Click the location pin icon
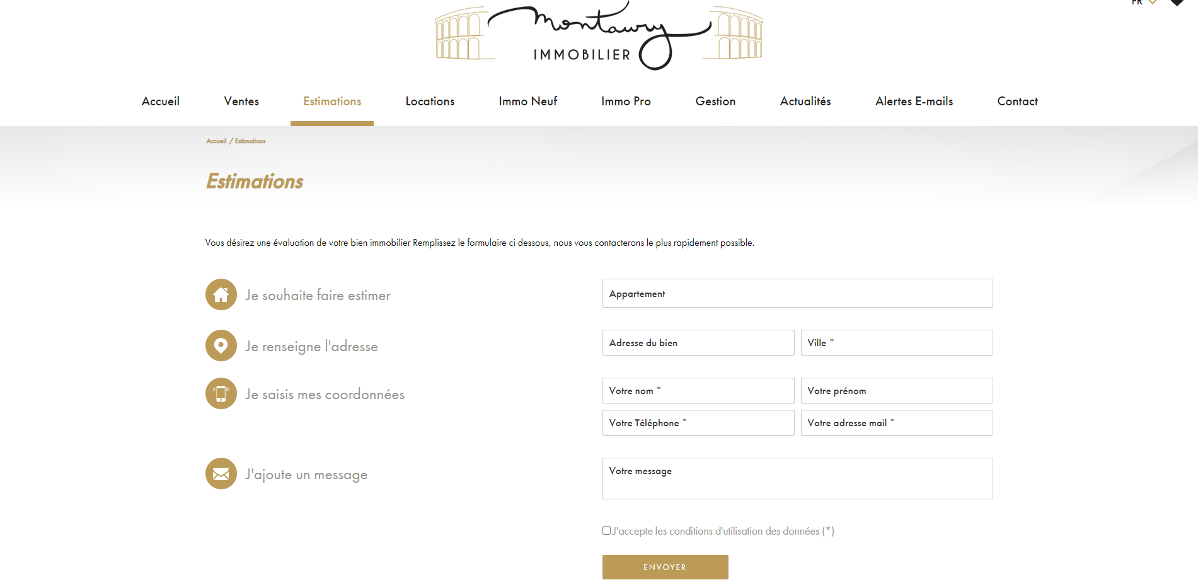Screen dimensions: 1198x587 pyautogui.click(x=221, y=346)
